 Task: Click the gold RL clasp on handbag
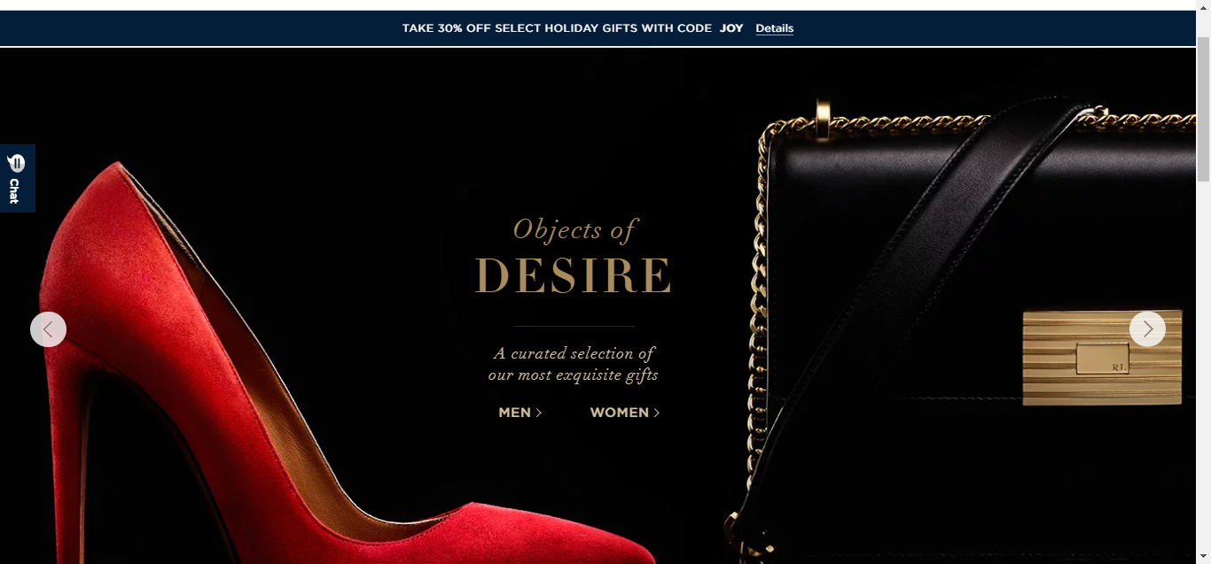(1102, 357)
